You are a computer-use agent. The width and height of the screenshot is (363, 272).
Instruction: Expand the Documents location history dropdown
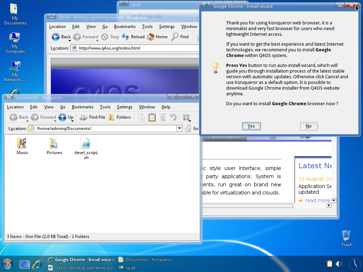coord(179,128)
